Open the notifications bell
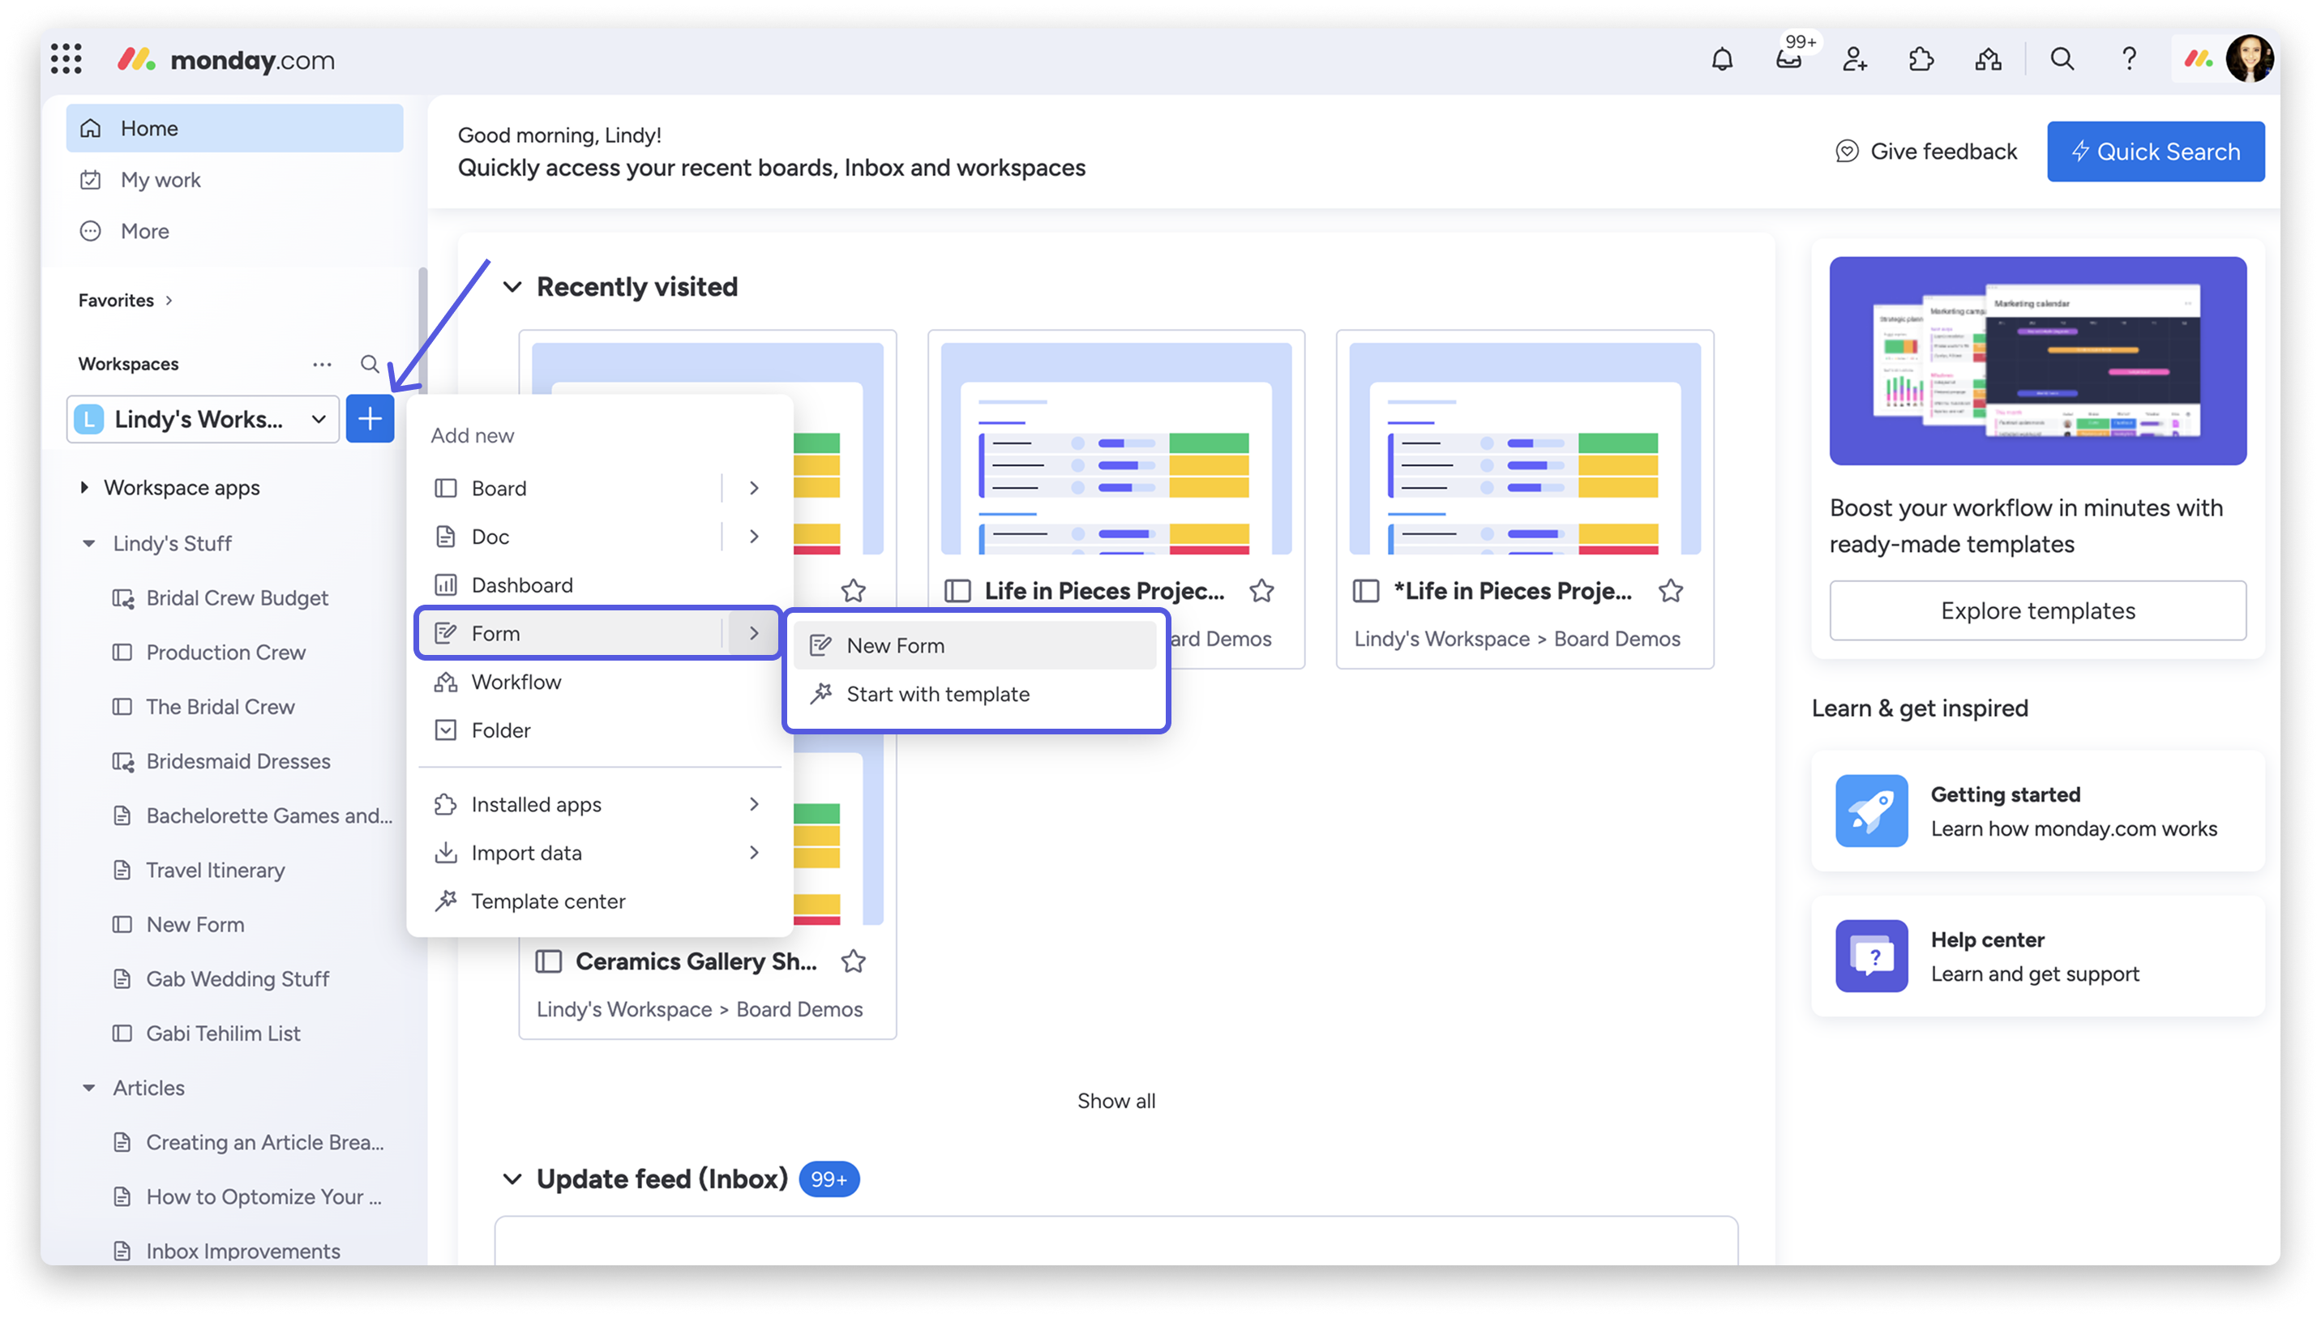The height and width of the screenshot is (1318, 2321). (1722, 60)
